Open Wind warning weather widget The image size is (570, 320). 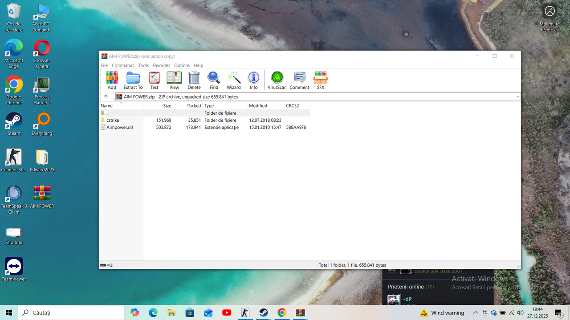(442, 313)
